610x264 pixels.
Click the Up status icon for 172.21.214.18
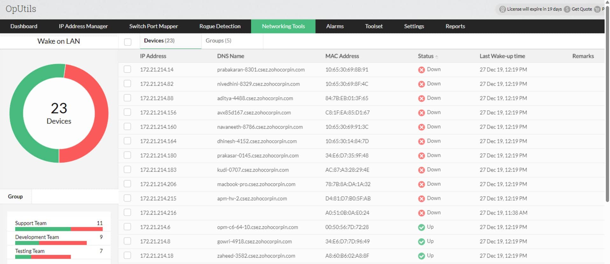tap(421, 256)
